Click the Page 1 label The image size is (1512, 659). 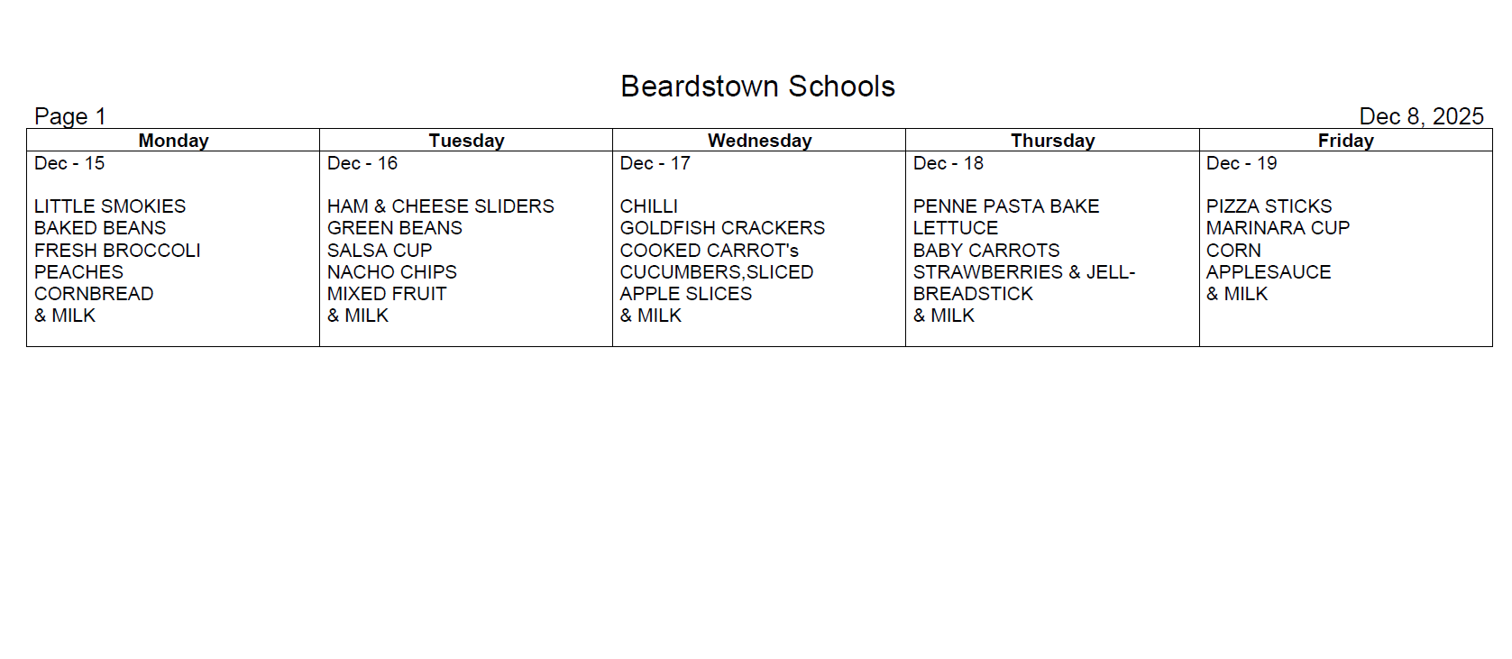(x=70, y=116)
